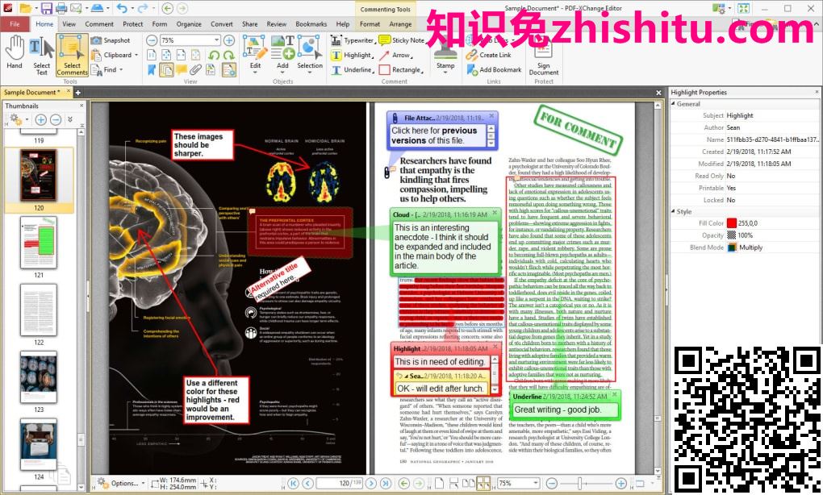Go to previous page in status bar

pos(308,484)
